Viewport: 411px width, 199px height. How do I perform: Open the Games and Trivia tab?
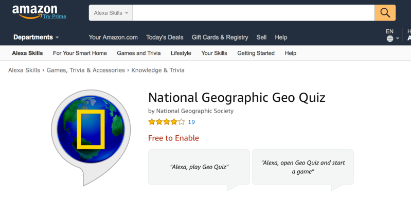[x=139, y=53]
